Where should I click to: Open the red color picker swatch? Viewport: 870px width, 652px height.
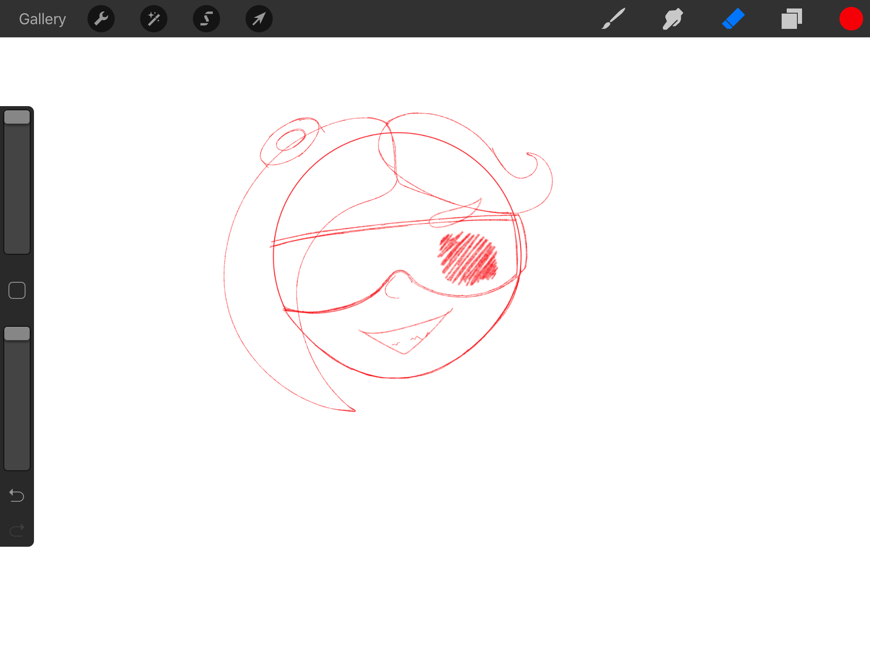point(851,19)
